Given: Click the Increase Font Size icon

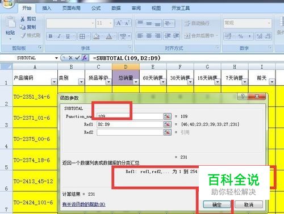Looking at the screenshot, I should tap(119, 23).
